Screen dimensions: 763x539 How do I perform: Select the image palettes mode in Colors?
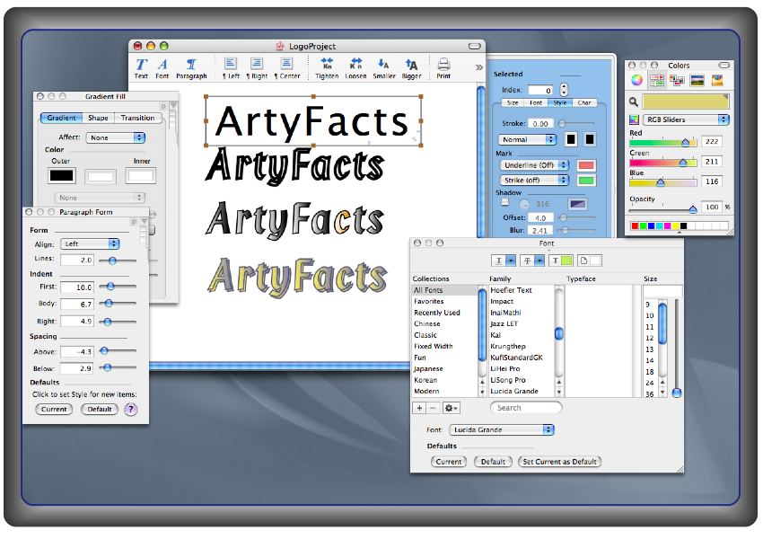pyautogui.click(x=697, y=80)
